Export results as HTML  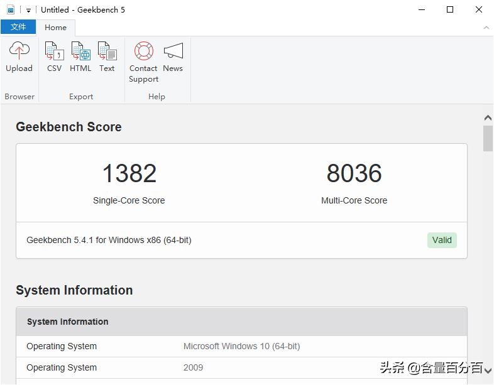(x=80, y=57)
